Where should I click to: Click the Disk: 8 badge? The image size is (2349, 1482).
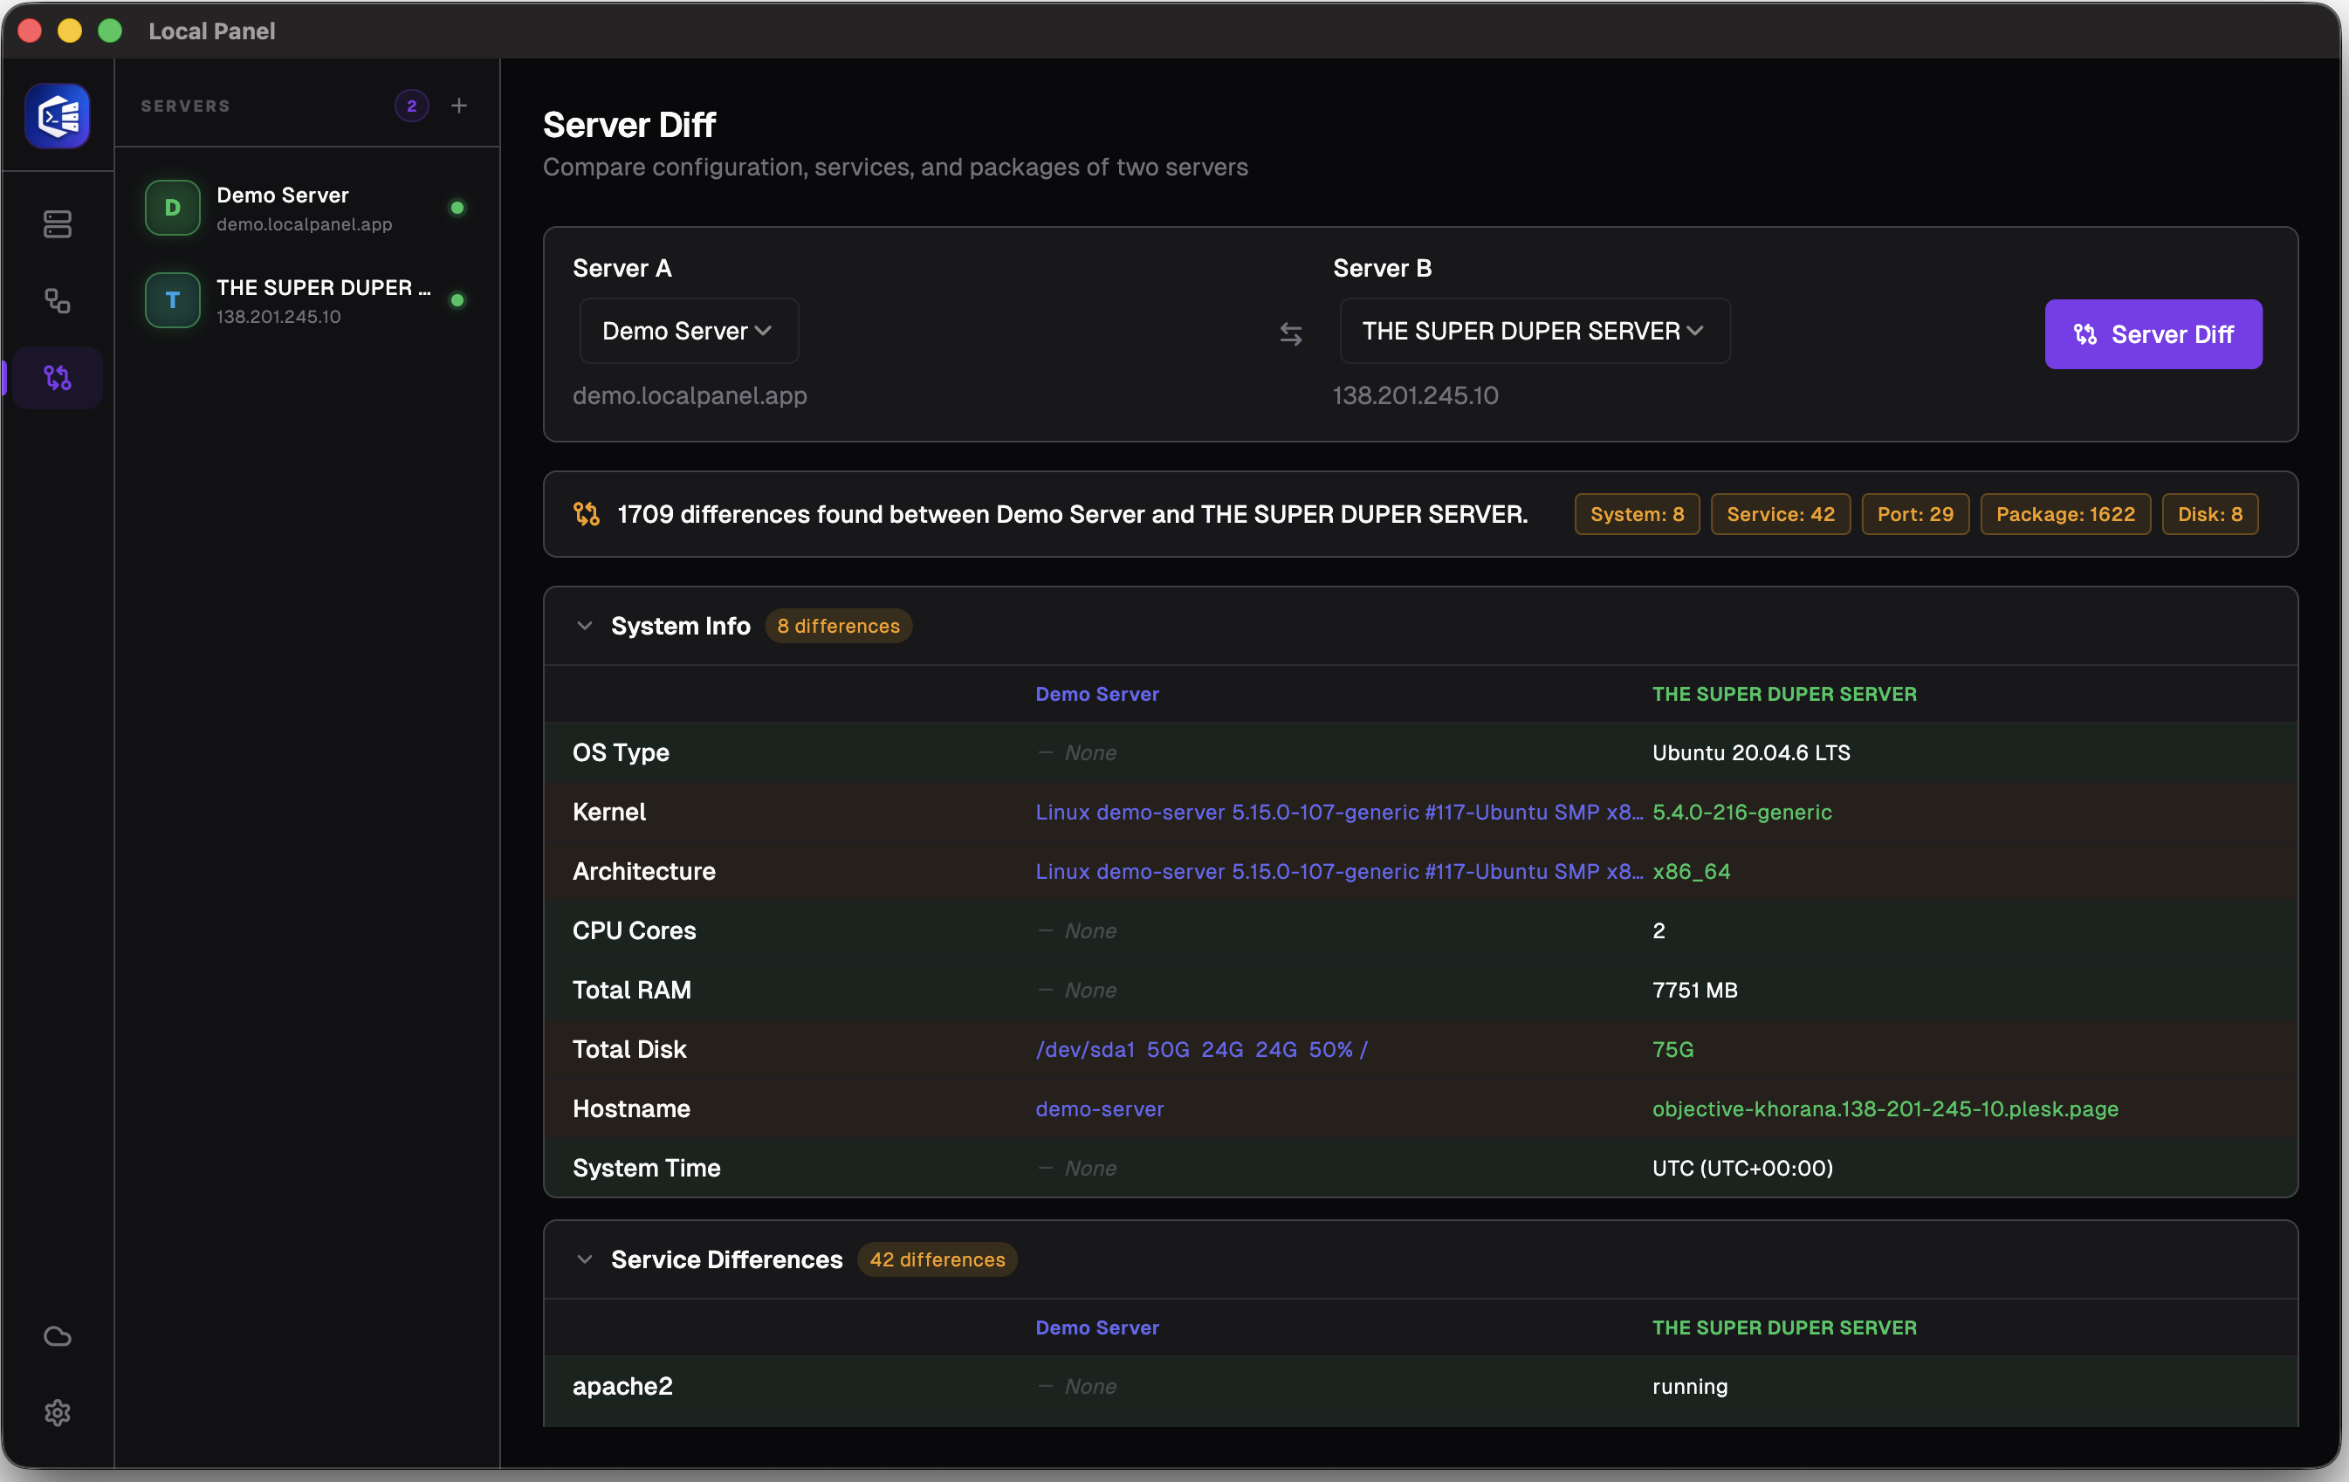click(2209, 514)
